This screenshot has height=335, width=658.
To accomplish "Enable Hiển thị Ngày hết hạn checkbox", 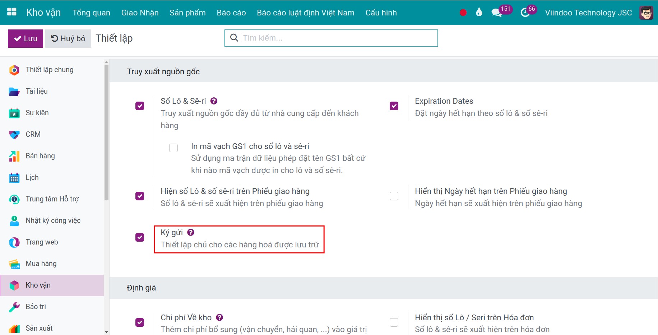I will point(394,196).
